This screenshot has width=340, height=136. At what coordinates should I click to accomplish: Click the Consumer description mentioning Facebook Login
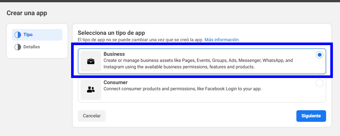[182, 89]
